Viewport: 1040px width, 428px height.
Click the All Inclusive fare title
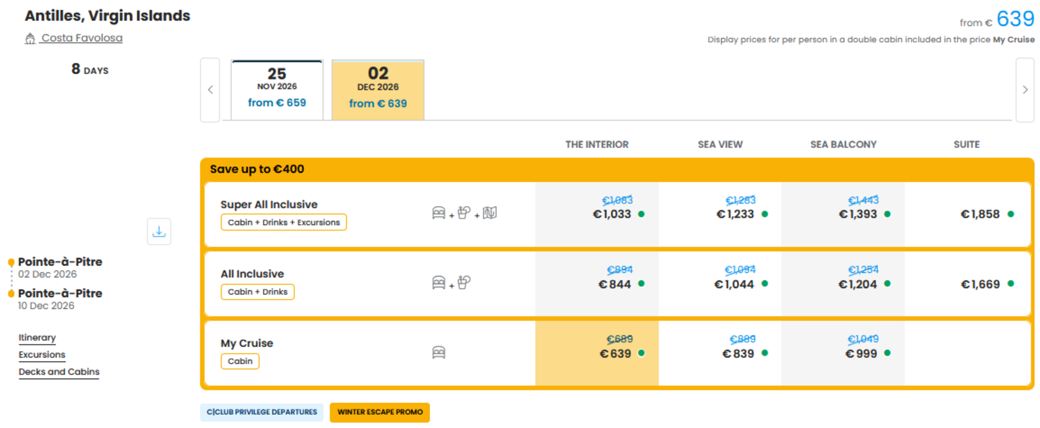(253, 274)
